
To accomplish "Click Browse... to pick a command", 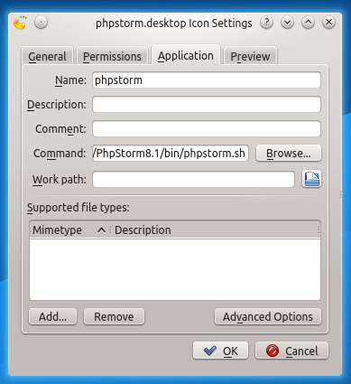I will coord(289,153).
